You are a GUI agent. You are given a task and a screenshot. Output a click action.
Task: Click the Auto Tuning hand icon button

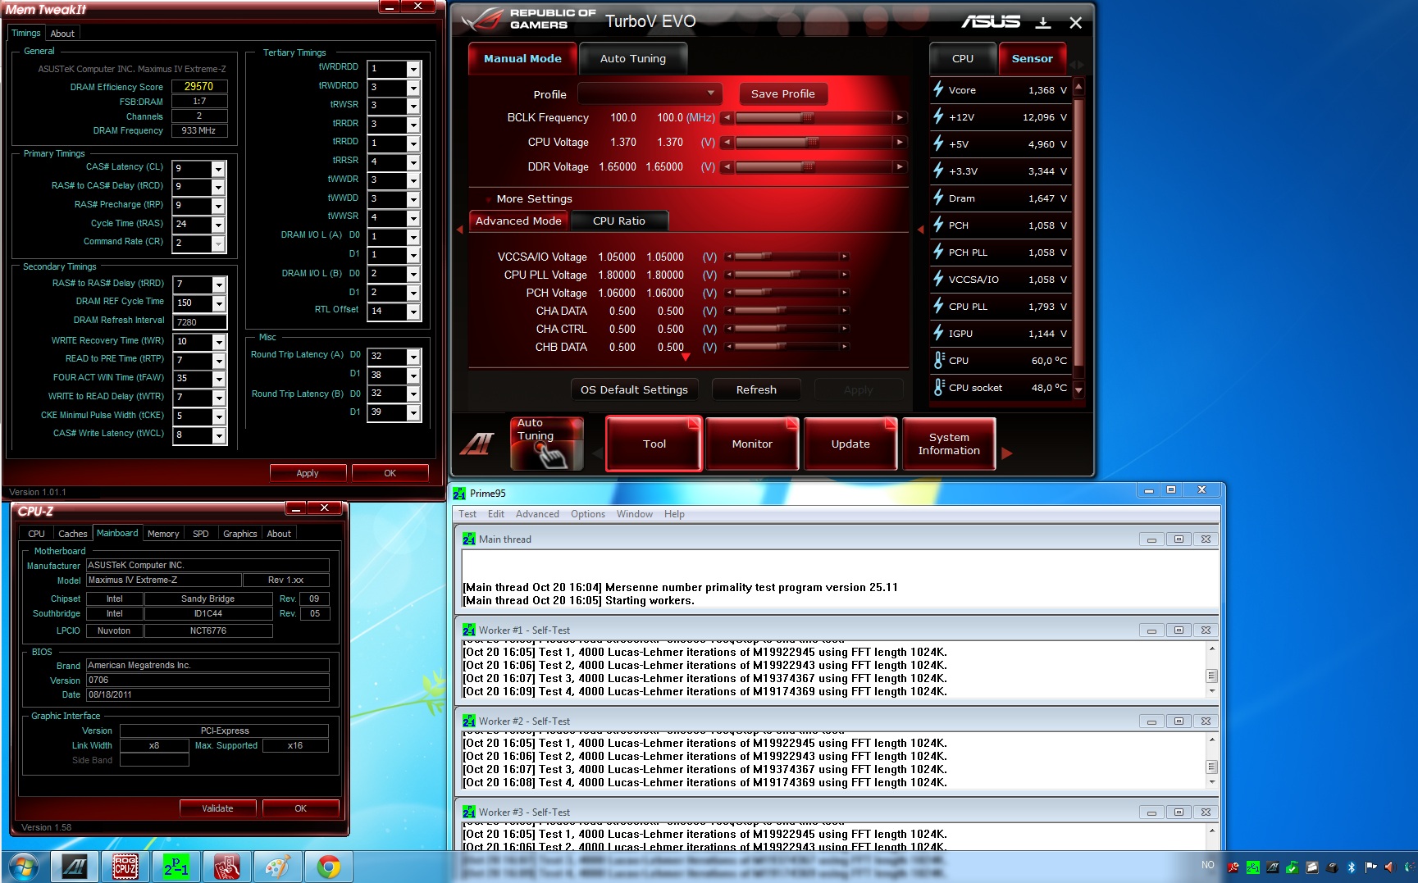[x=546, y=444]
